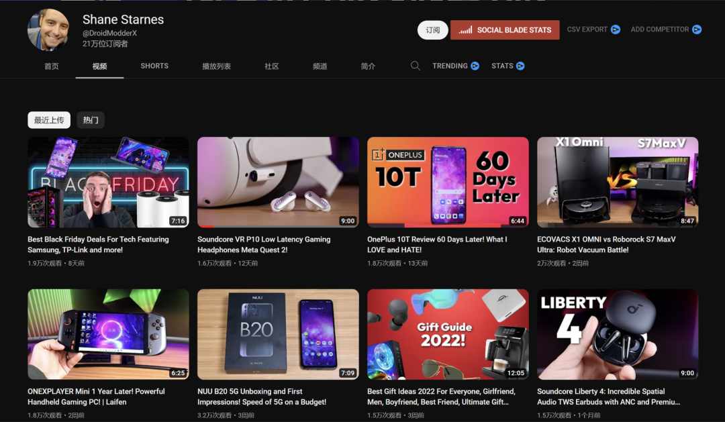
Task: Open the STATS link
Action: [x=502, y=66]
